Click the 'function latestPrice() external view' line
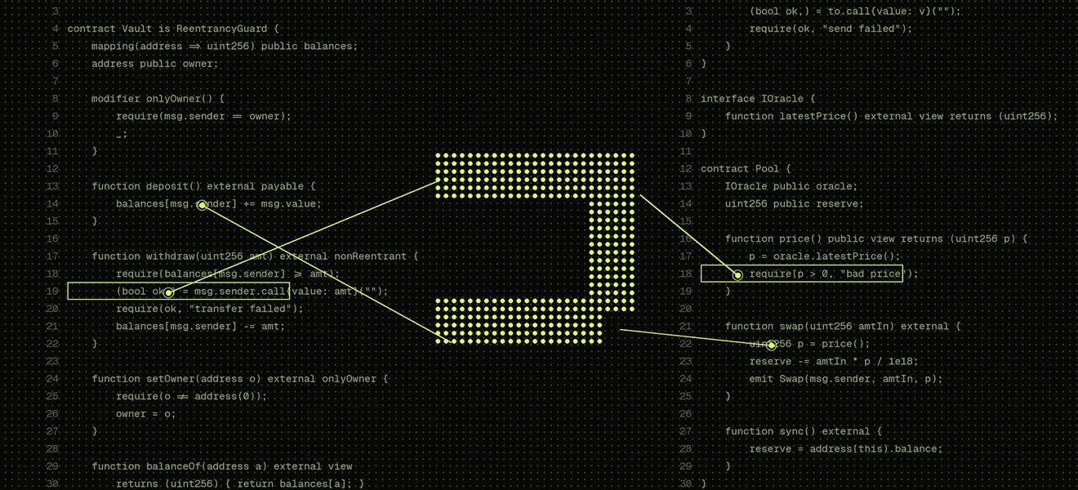The width and height of the screenshot is (1078, 490). 892,116
